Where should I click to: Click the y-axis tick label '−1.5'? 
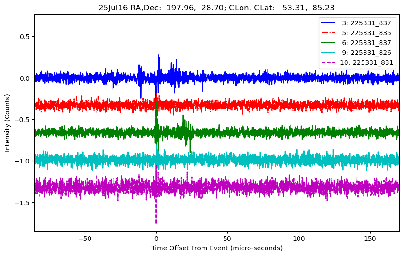tap(23, 203)
